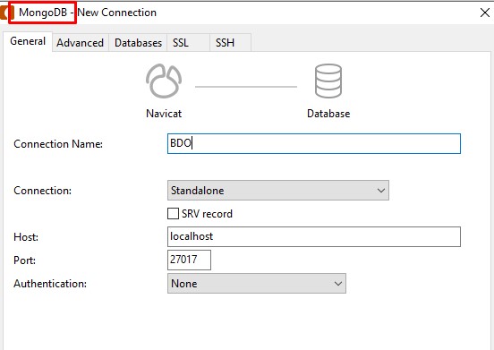The height and width of the screenshot is (350, 494).
Task: Click the Navicat text label
Action: pyautogui.click(x=164, y=114)
